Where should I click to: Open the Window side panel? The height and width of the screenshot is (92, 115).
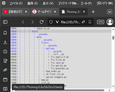5,79
